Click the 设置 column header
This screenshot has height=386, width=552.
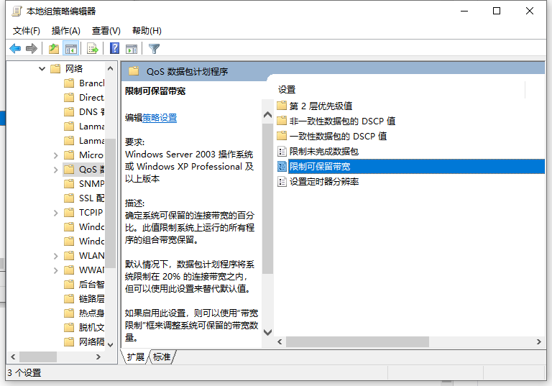[287, 90]
